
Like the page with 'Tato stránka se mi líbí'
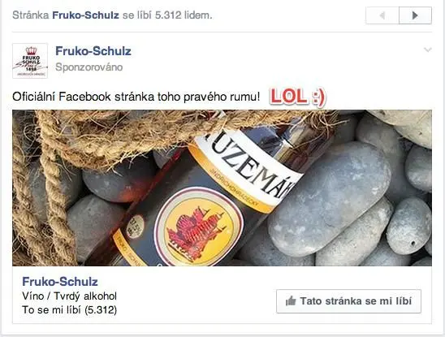[x=348, y=301]
